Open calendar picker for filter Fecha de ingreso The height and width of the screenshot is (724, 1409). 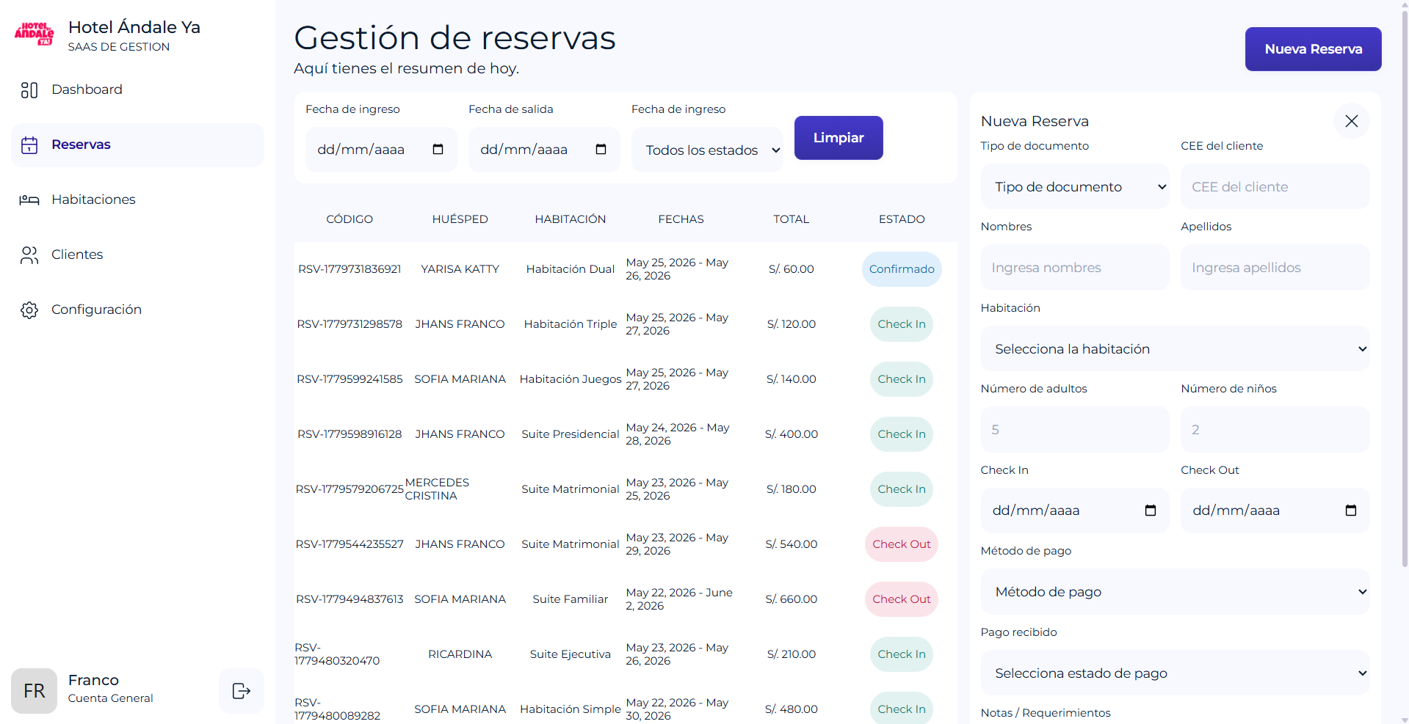pos(438,150)
